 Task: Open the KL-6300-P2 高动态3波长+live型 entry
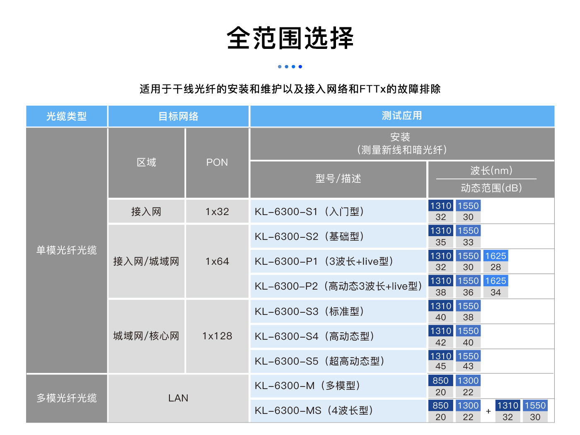(x=338, y=286)
